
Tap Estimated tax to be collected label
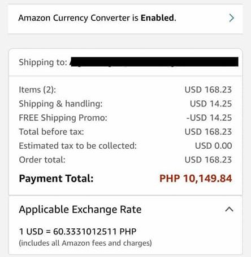pos(77,146)
